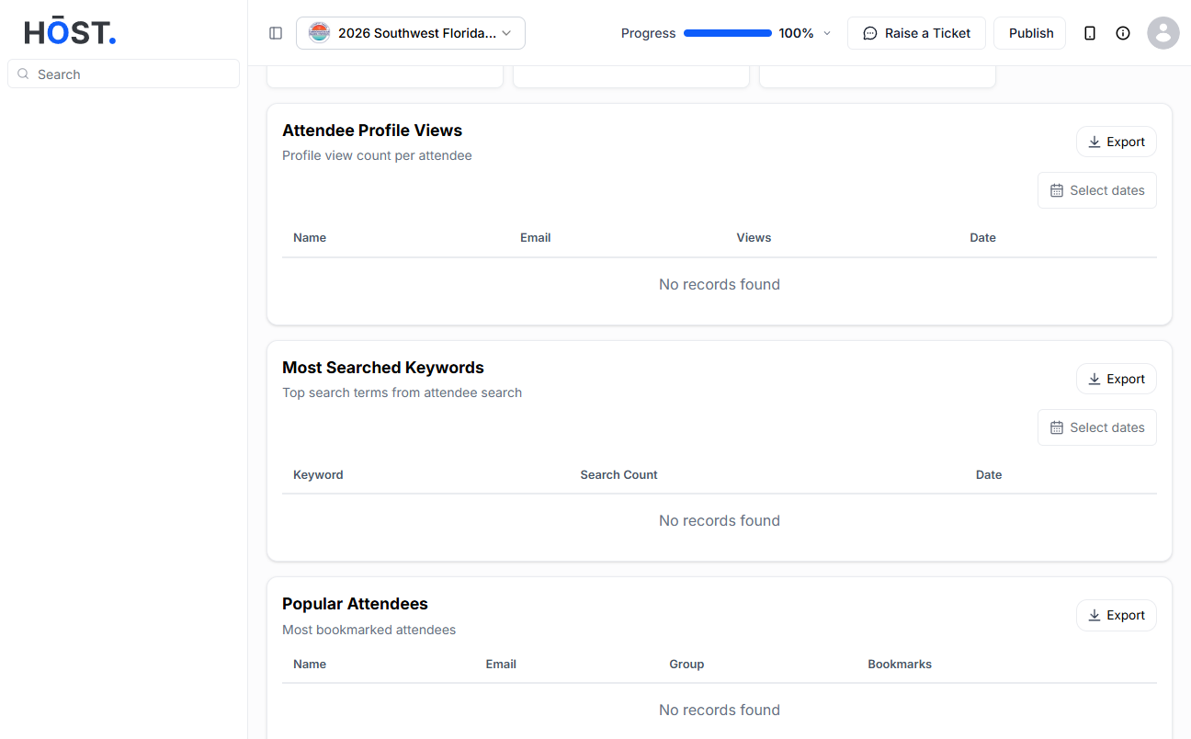Viewport: 1191px width, 739px height.
Task: Click "Top search terms from attendee search" subtitle
Action: (x=402, y=392)
